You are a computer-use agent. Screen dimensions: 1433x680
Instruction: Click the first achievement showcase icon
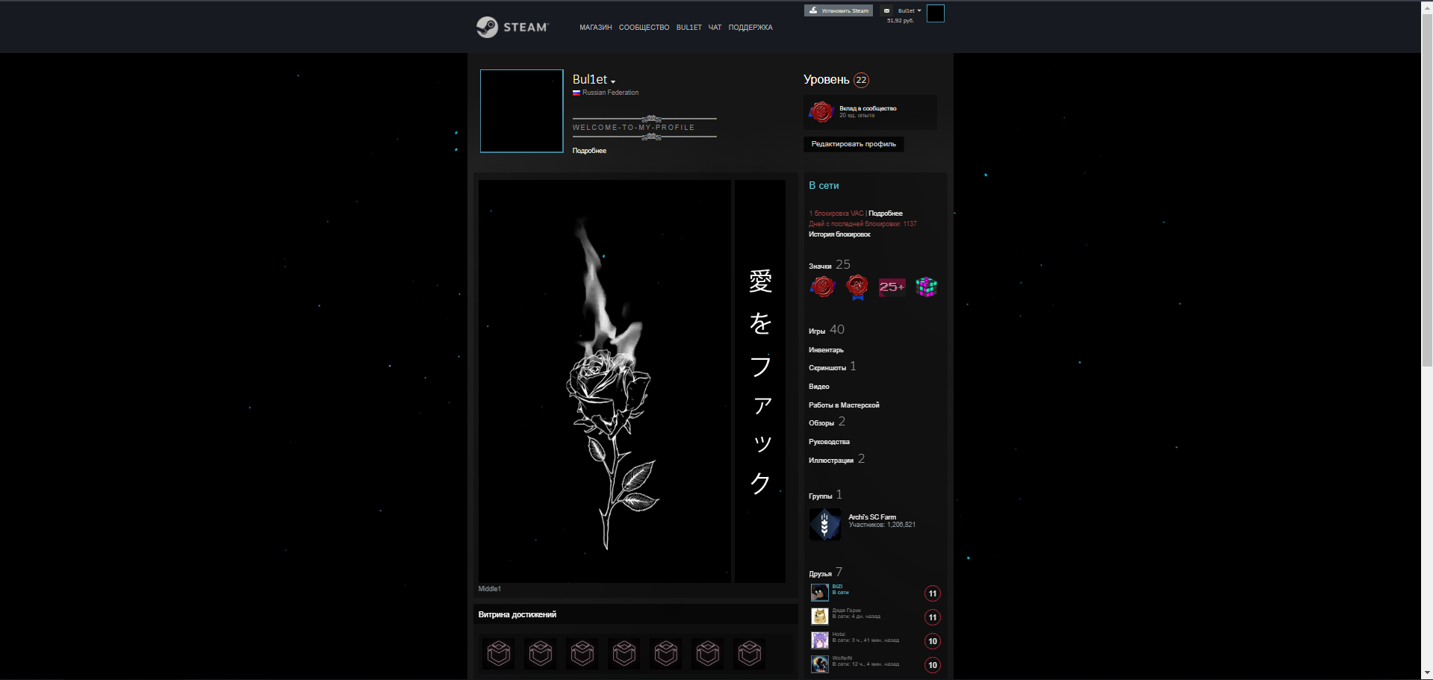click(x=498, y=653)
